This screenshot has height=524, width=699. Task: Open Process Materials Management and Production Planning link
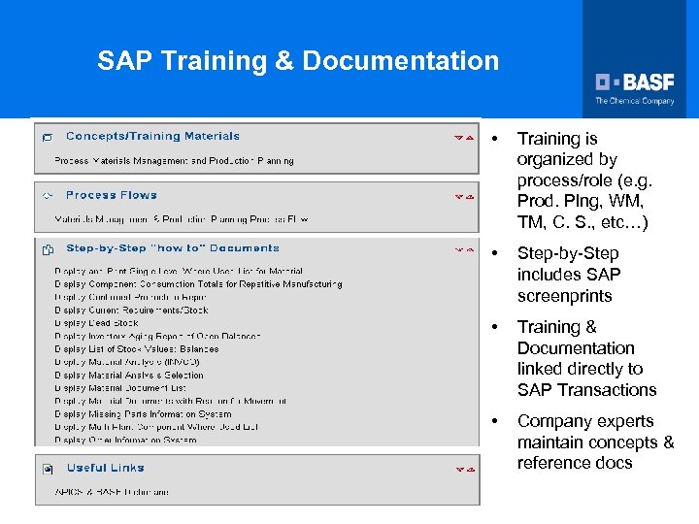point(174,161)
